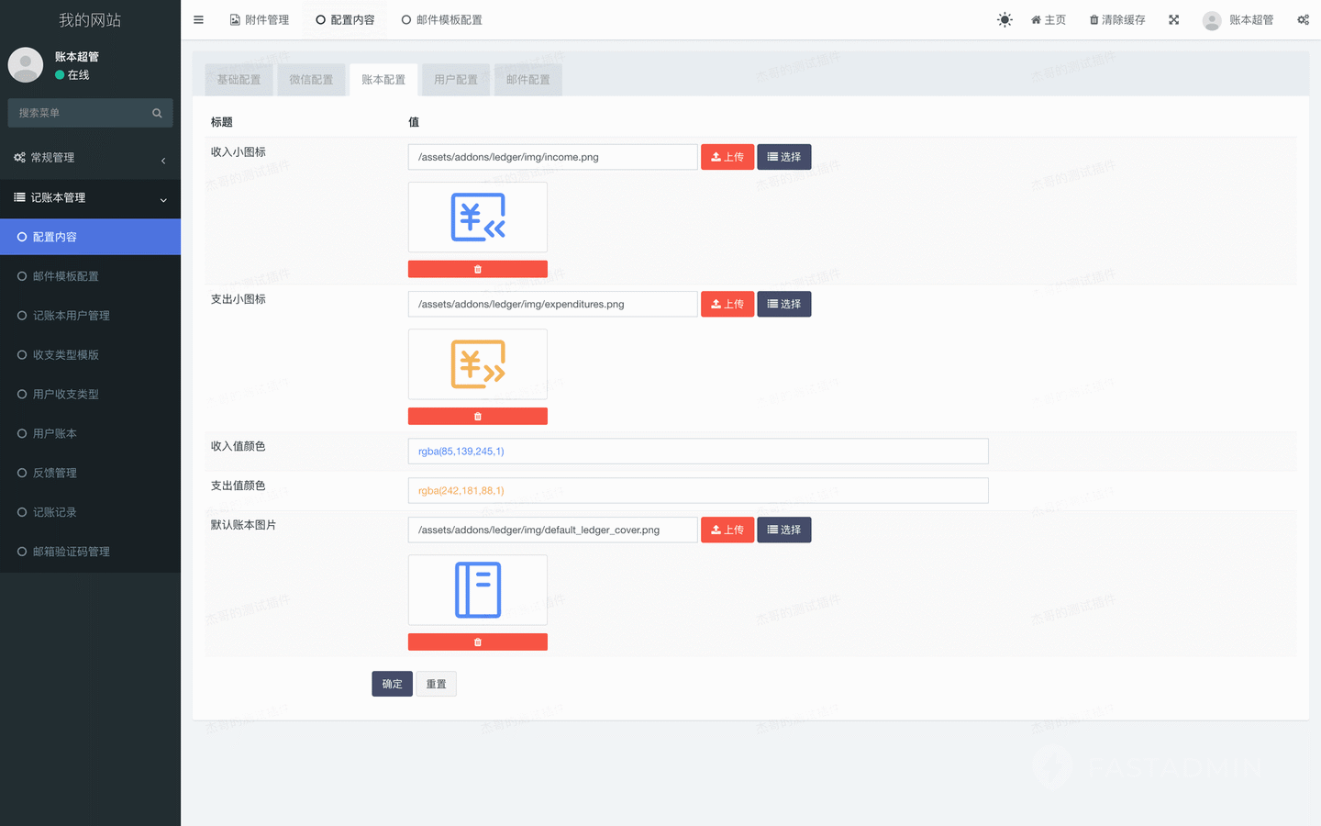The width and height of the screenshot is (1321, 826).
Task: Click the income value color field
Action: (x=697, y=452)
